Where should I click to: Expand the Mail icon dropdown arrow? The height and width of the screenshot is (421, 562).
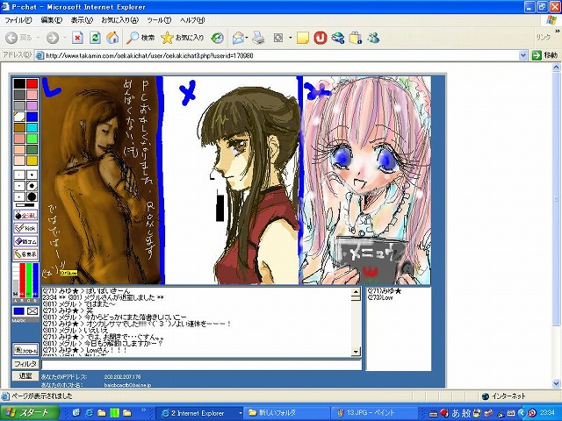pyautogui.click(x=247, y=38)
